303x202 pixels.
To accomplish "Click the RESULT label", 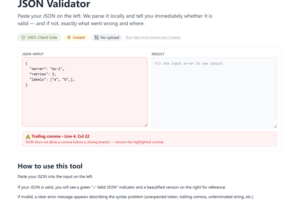I will click(x=158, y=54).
